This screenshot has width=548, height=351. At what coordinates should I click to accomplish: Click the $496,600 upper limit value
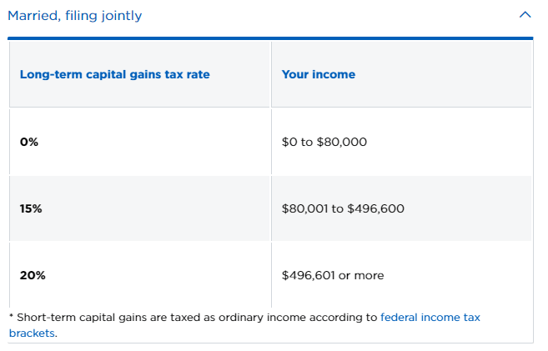click(375, 208)
